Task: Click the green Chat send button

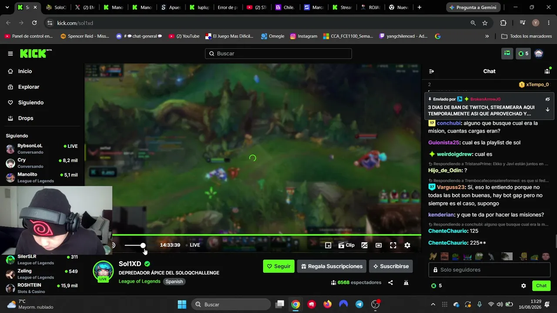Action: pos(541,286)
